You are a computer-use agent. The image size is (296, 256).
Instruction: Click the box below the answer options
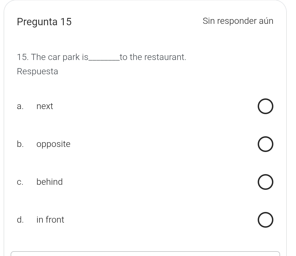coord(145,253)
